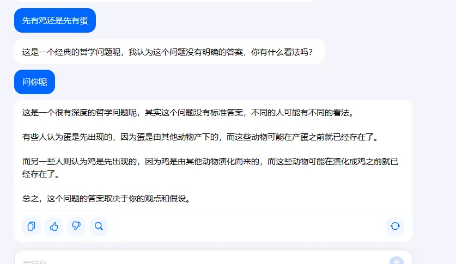Click text 这是一个经典的哲学问题呢

[71, 52]
